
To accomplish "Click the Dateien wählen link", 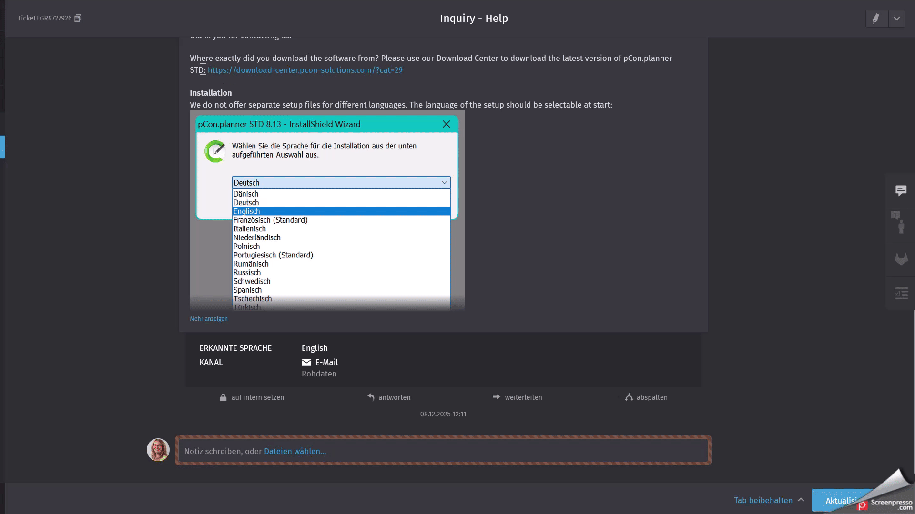I will click(295, 451).
